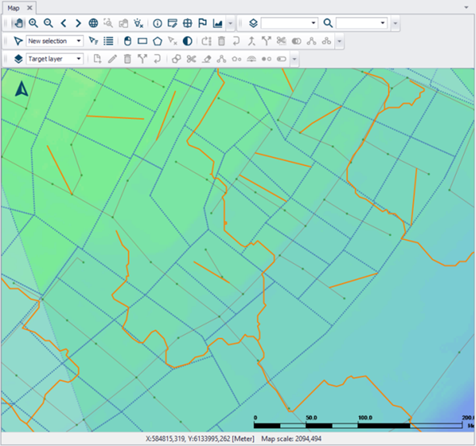Go to previous map extent arrow
476x446 pixels.
click(64, 23)
